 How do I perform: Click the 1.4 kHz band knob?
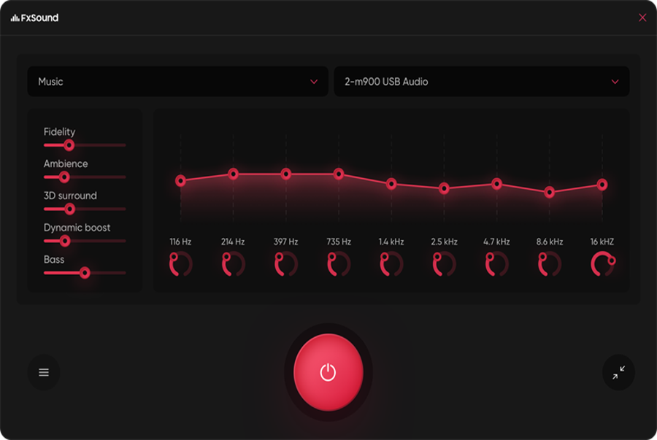(x=391, y=264)
